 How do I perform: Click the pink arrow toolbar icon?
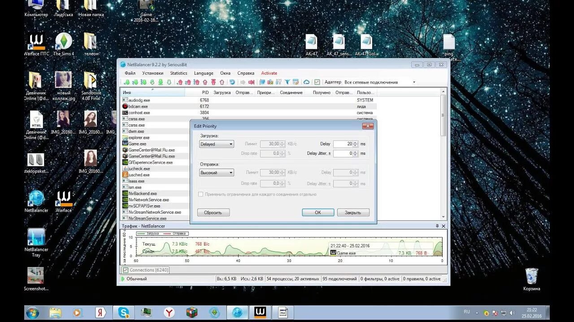251,82
